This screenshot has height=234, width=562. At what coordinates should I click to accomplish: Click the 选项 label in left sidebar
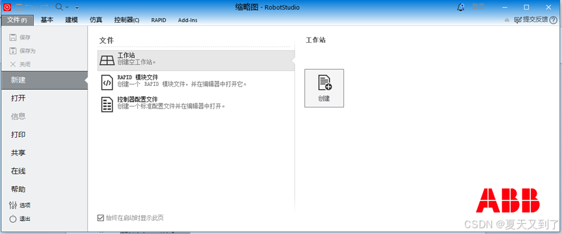[25, 206]
